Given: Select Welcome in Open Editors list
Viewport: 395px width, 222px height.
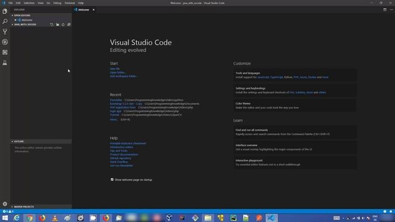Looking at the screenshot, I should 27,20.
